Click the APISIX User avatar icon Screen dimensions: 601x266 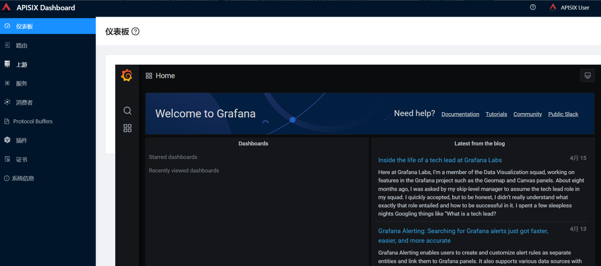pos(553,7)
